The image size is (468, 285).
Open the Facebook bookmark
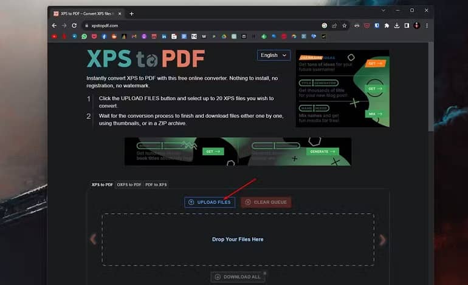point(104,36)
